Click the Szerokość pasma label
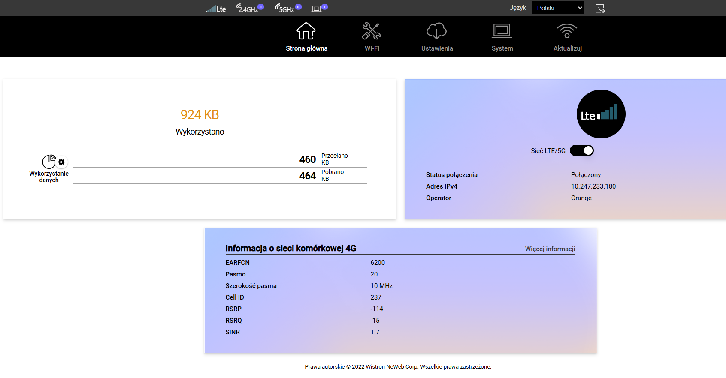 [x=251, y=286]
